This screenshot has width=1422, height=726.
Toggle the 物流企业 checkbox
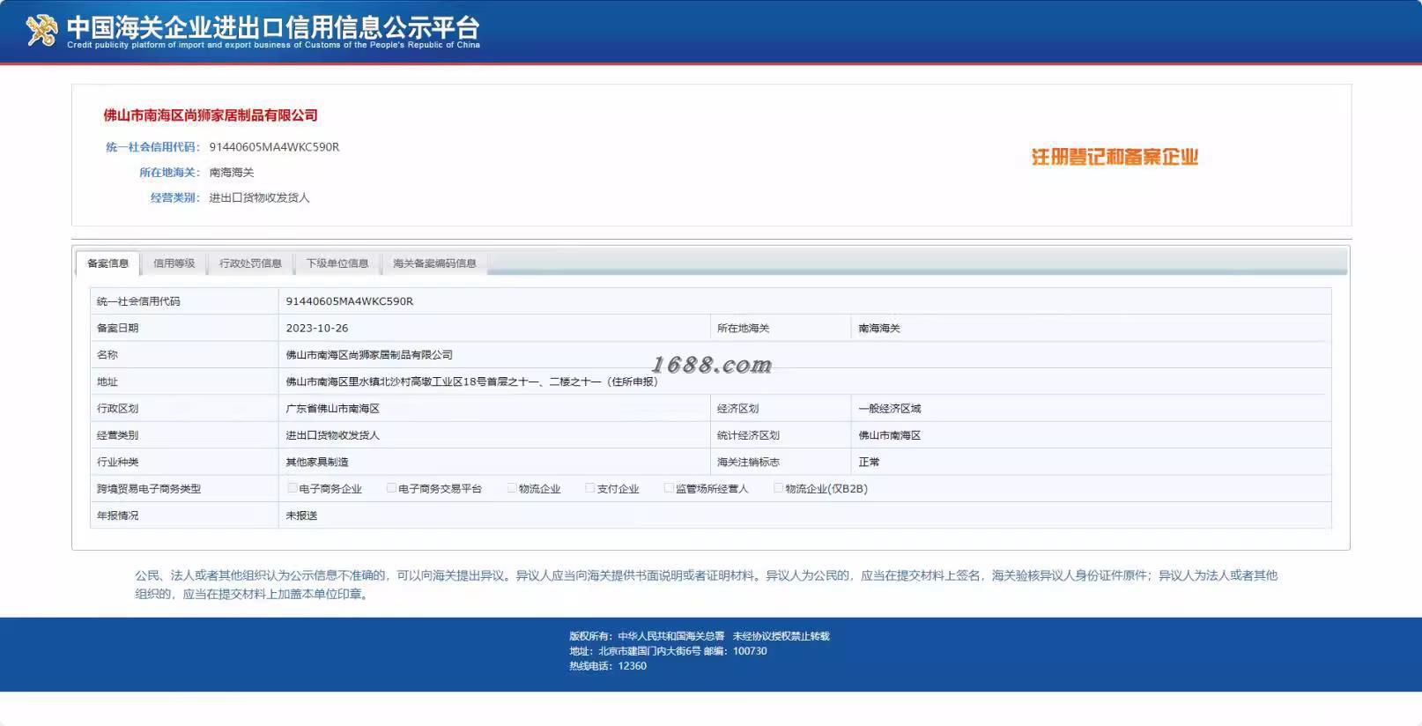pyautogui.click(x=512, y=488)
